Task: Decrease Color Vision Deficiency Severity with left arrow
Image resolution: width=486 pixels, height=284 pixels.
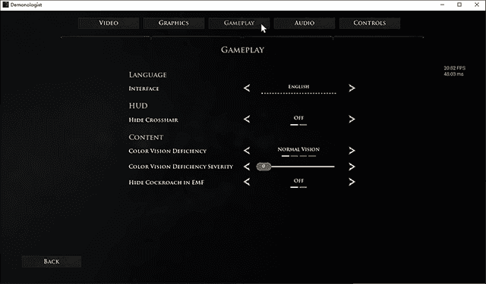Action: [x=247, y=167]
